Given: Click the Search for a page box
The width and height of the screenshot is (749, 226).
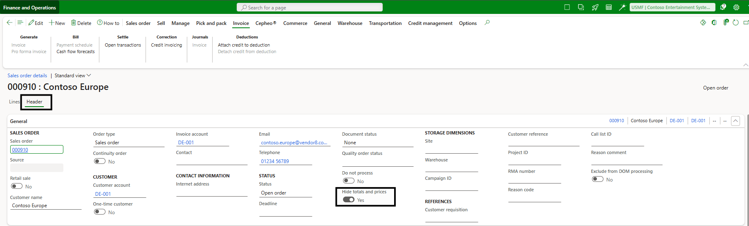Looking at the screenshot, I should pos(309,7).
